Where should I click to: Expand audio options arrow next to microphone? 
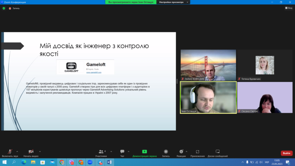(x=17, y=151)
